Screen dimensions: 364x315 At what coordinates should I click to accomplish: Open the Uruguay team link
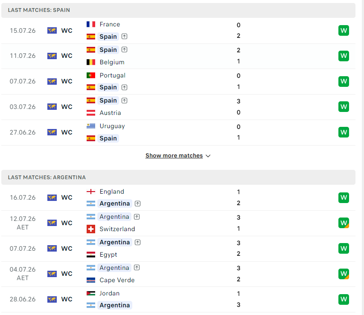(112, 126)
